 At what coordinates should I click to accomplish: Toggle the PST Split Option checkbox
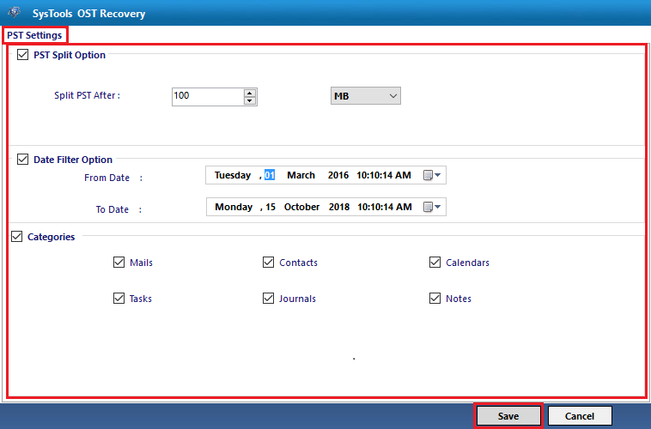point(23,55)
